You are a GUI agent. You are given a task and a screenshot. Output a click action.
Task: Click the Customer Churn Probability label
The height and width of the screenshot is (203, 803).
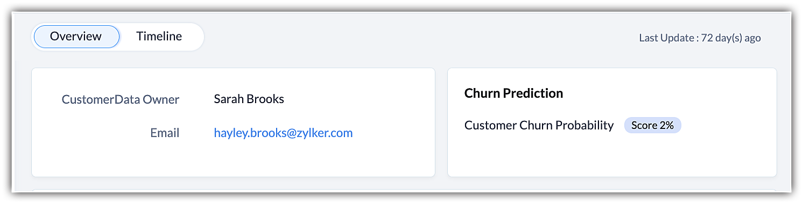click(539, 125)
